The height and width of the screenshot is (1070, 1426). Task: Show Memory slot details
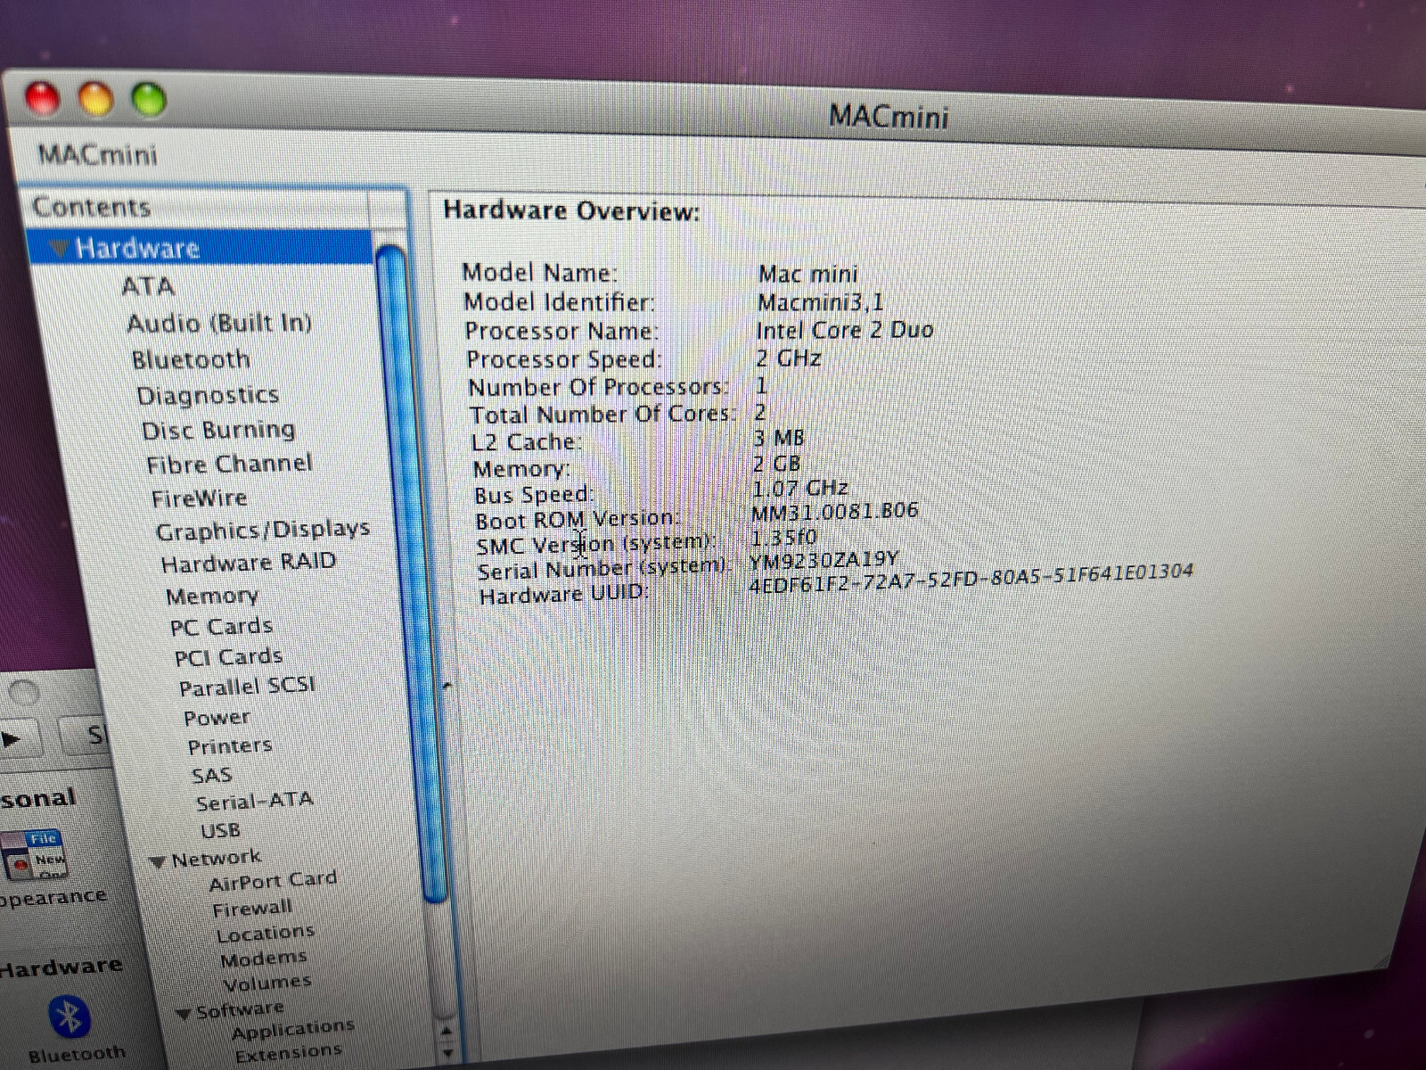(x=212, y=595)
